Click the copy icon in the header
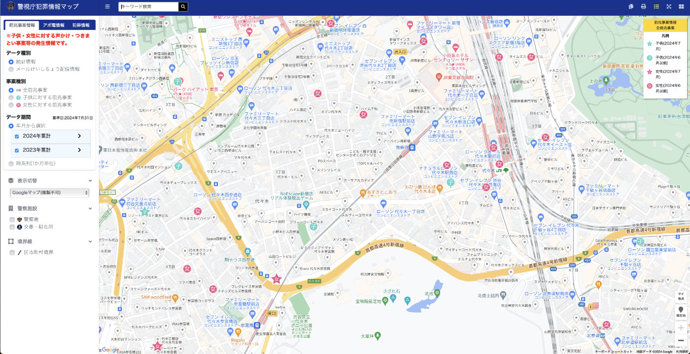This screenshot has height=354, width=690. [x=631, y=7]
